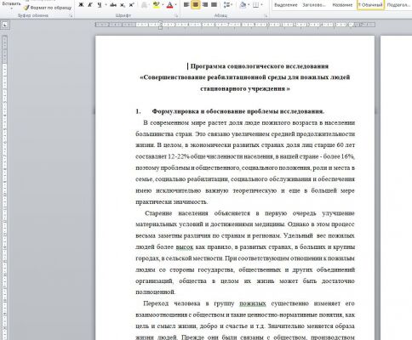Justify the paragraph text

click(x=215, y=5)
